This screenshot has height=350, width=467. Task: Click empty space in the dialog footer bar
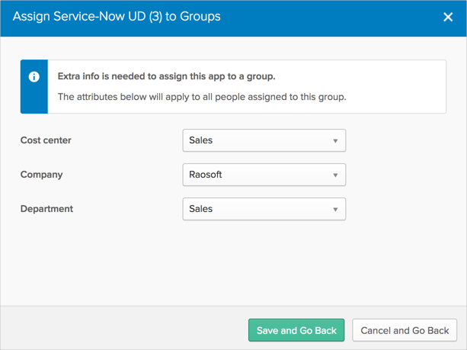[122, 330]
